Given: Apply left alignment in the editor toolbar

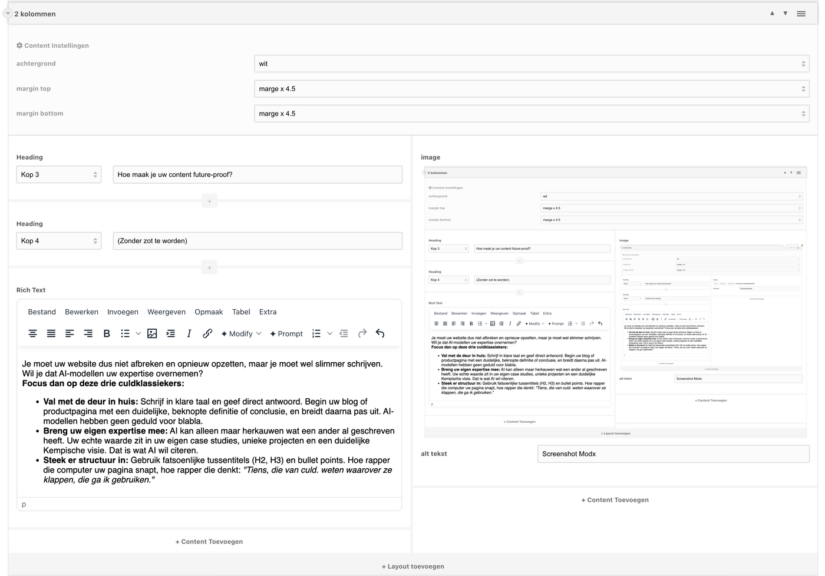Looking at the screenshot, I should point(70,333).
